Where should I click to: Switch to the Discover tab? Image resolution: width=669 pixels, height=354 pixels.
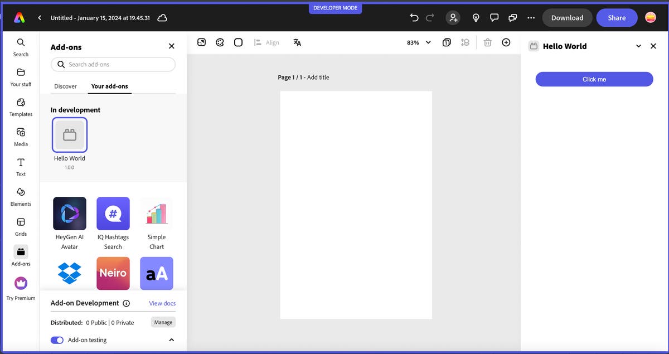65,86
